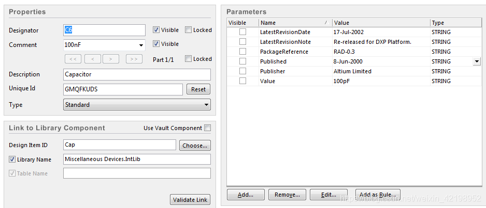This screenshot has height=208, width=486.
Task: Go to previous part arrow button
Action: pos(92,59)
